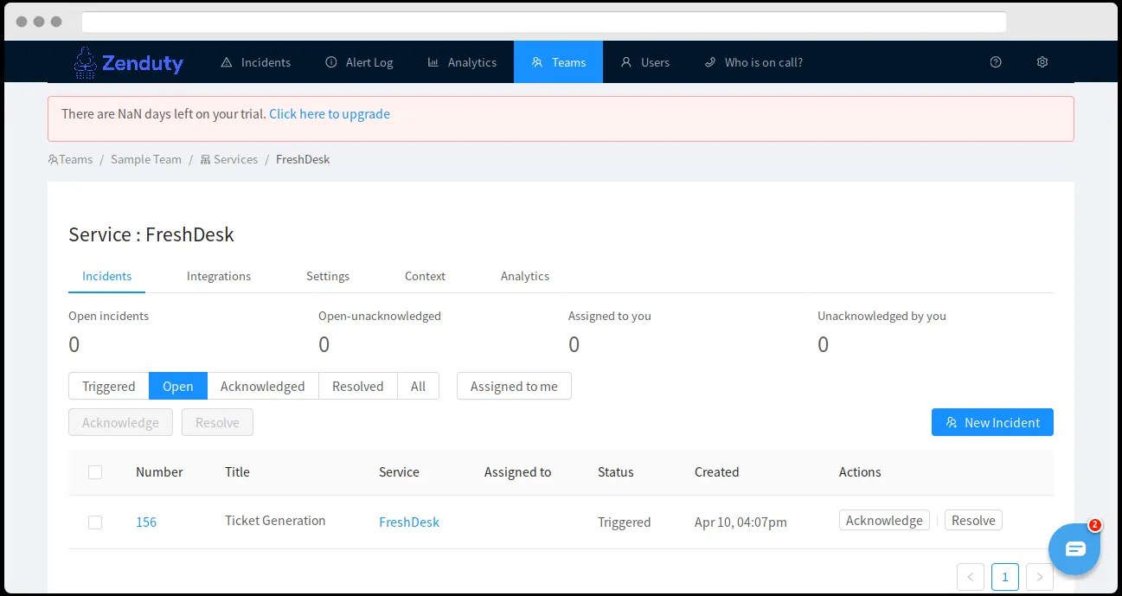Open the help question mark icon
Screen dimensions: 1122x596
pyautogui.click(x=996, y=62)
